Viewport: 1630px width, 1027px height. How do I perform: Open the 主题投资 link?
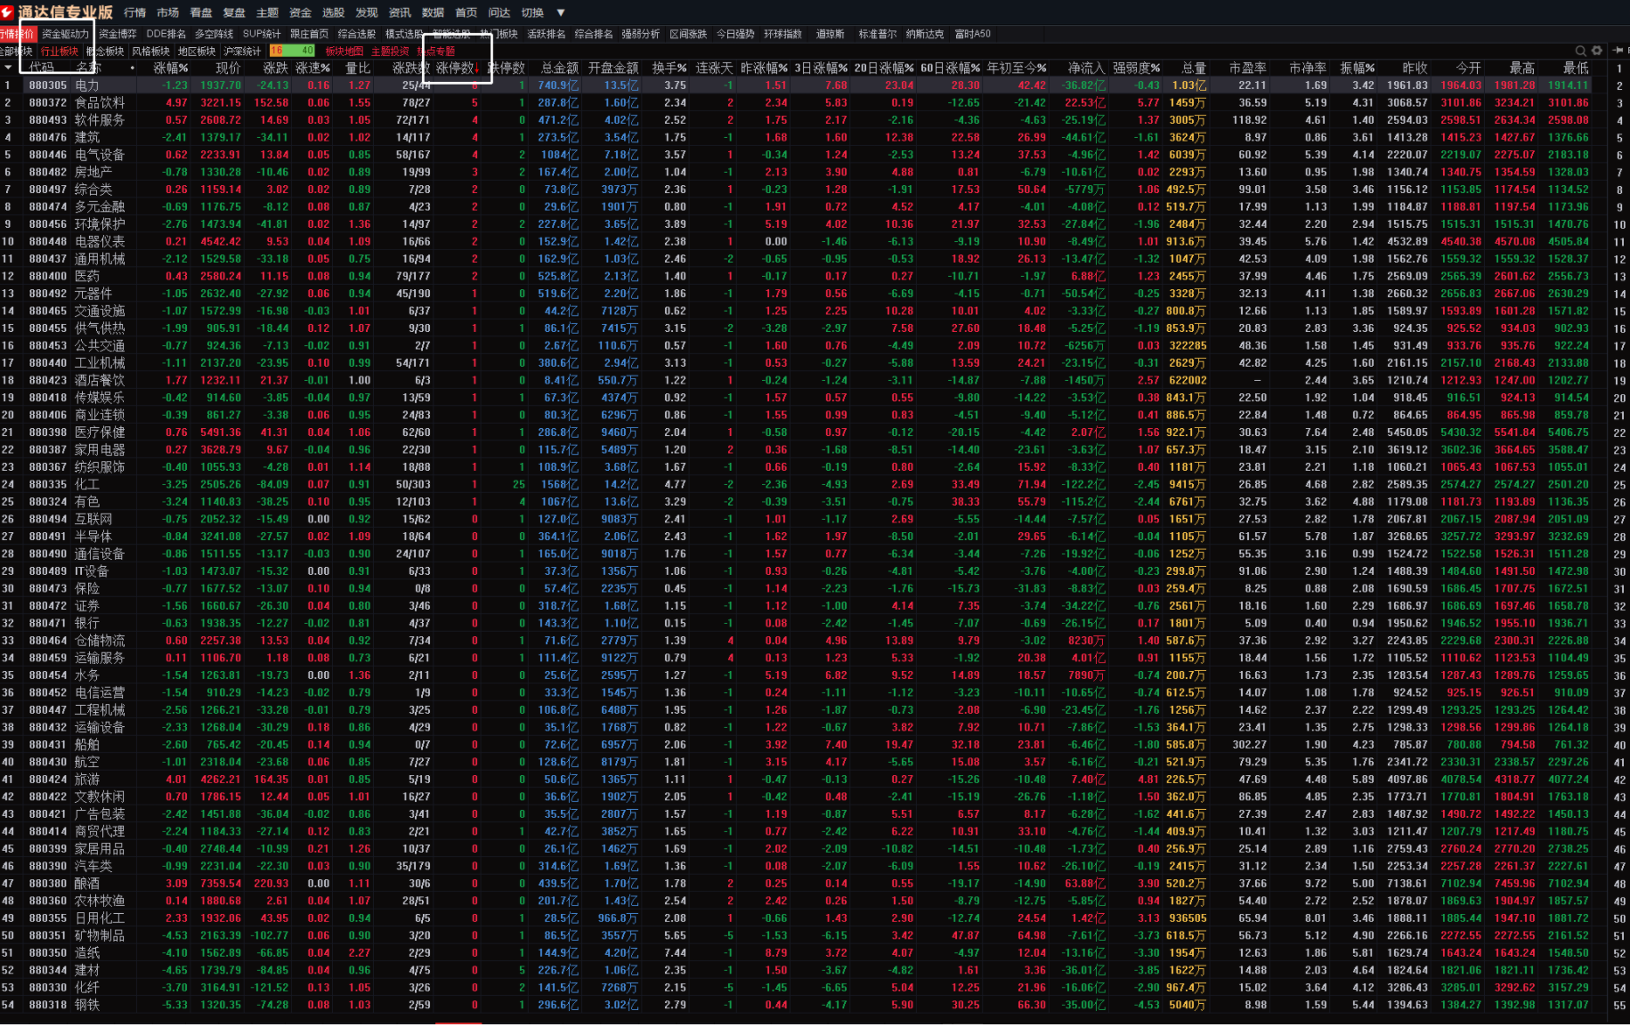[x=390, y=51]
